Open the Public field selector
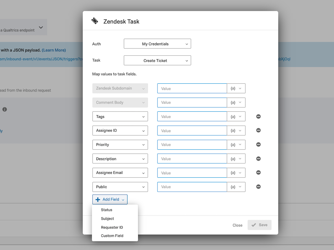Viewport: 334px width, 250px height. coord(120,187)
